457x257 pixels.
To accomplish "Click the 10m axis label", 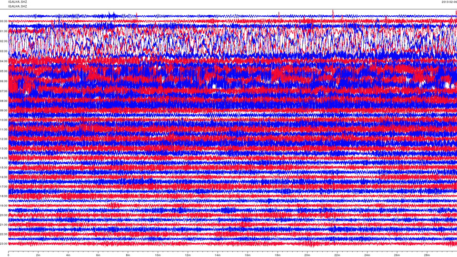I will pyautogui.click(x=158, y=255).
